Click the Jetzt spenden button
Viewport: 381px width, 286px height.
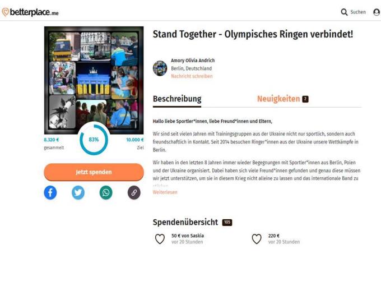pos(94,172)
